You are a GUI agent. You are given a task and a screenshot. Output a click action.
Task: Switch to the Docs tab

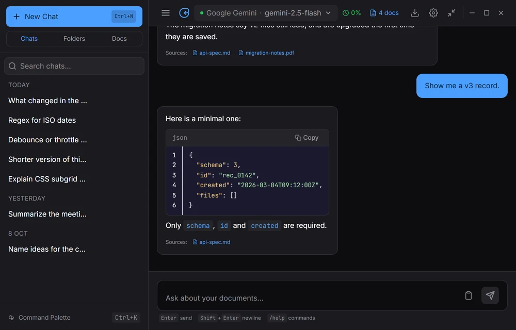[119, 39]
